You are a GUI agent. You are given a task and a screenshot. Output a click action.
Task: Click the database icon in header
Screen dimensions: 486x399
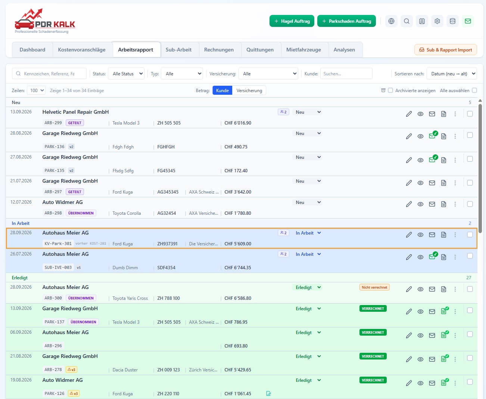[452, 21]
